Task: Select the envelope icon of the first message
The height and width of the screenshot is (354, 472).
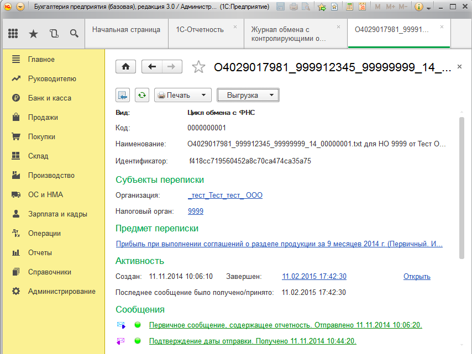Action: point(122,325)
